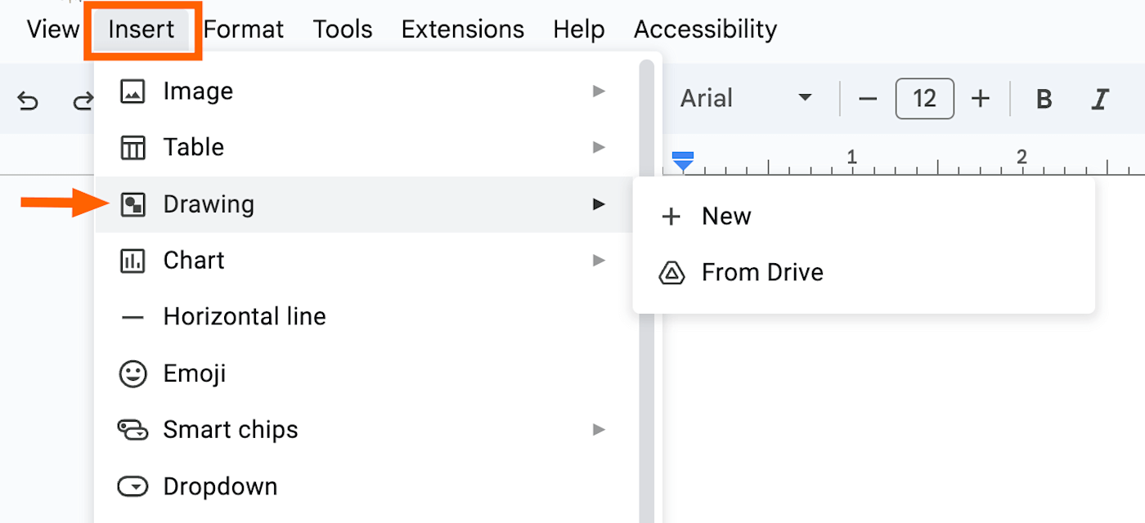1145x523 pixels.
Task: Click the Undo arrow icon
Action: click(x=28, y=101)
